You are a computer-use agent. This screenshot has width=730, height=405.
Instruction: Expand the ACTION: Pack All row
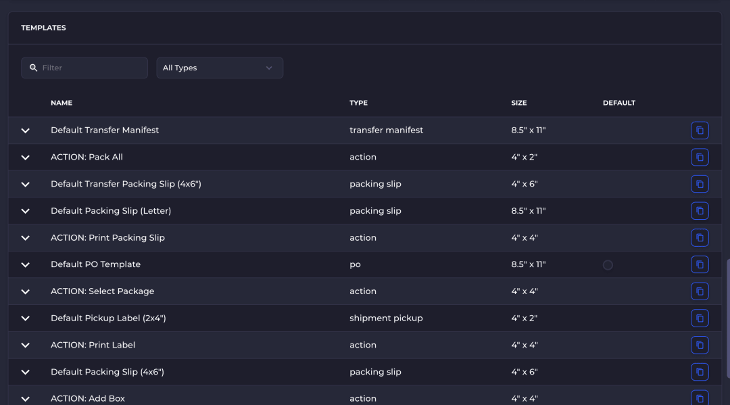point(26,158)
